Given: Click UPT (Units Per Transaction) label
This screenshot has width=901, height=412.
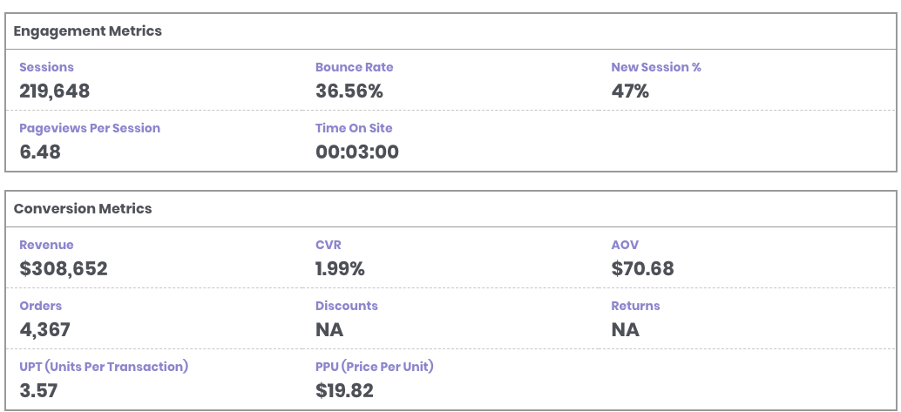Looking at the screenshot, I should click(x=104, y=367).
